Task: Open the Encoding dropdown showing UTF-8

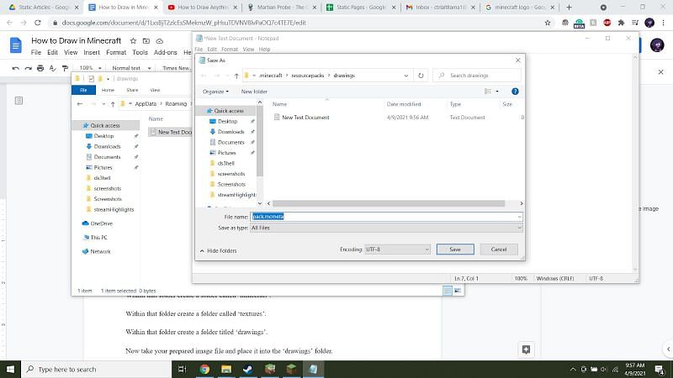Action: pos(397,249)
